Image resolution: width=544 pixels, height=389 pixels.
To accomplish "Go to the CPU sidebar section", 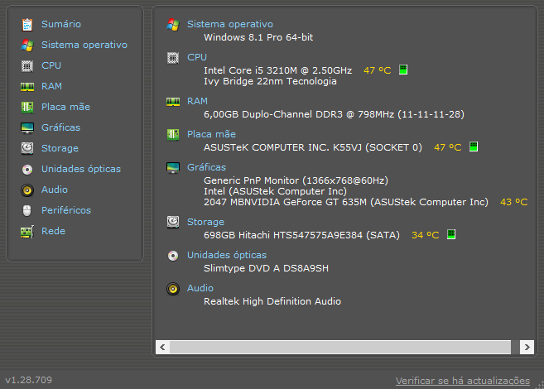I will [51, 65].
